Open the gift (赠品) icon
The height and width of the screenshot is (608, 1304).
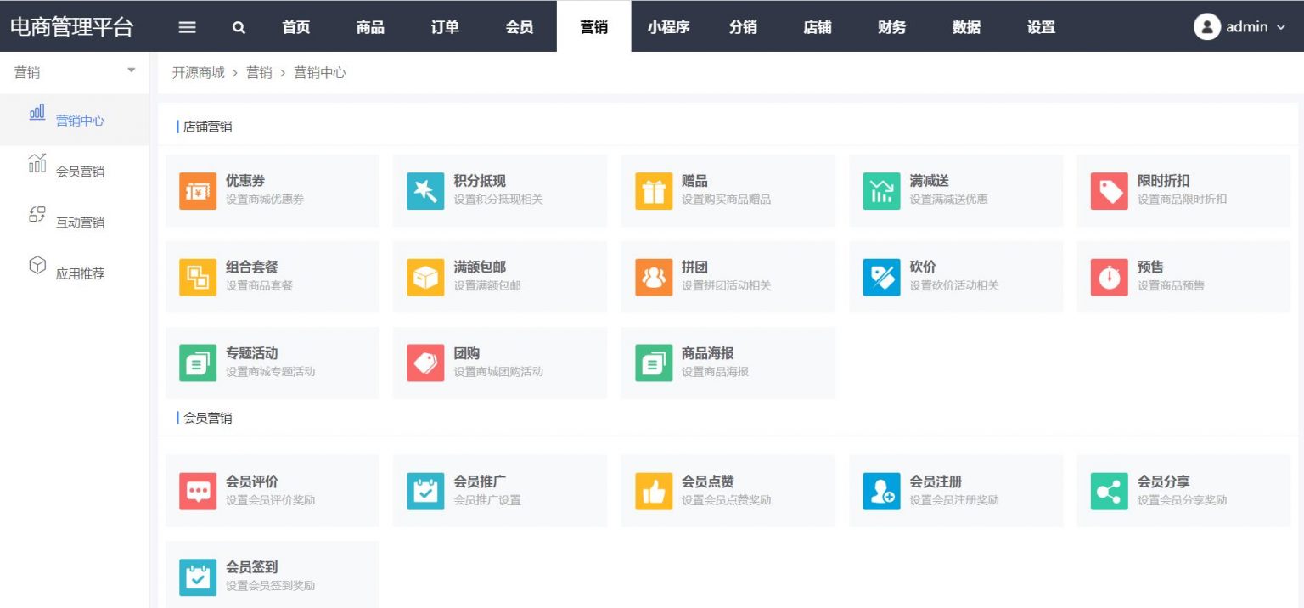pyautogui.click(x=654, y=191)
